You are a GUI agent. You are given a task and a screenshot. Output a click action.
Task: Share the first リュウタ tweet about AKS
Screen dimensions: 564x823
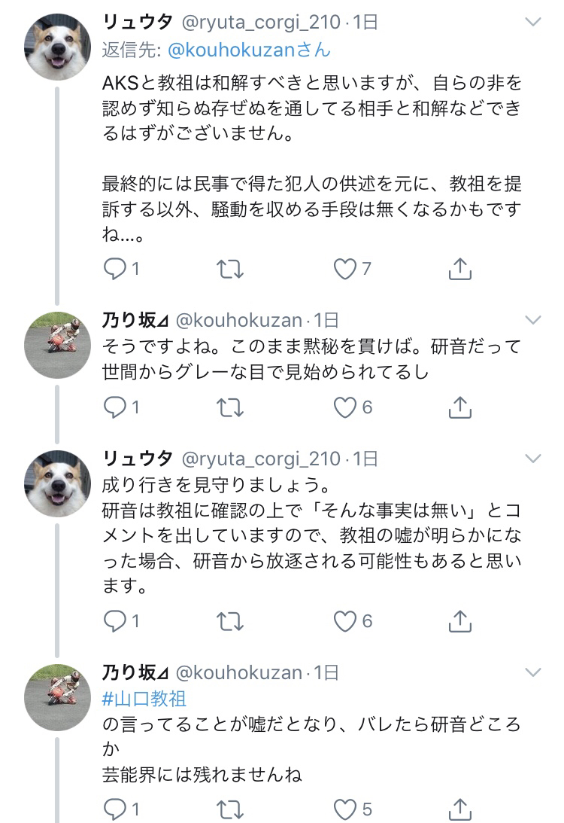pyautogui.click(x=459, y=269)
